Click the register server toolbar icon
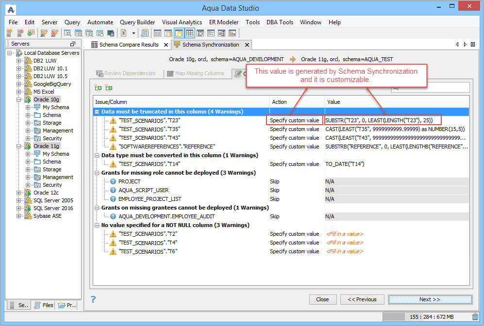484x326 pixels. click(9, 33)
